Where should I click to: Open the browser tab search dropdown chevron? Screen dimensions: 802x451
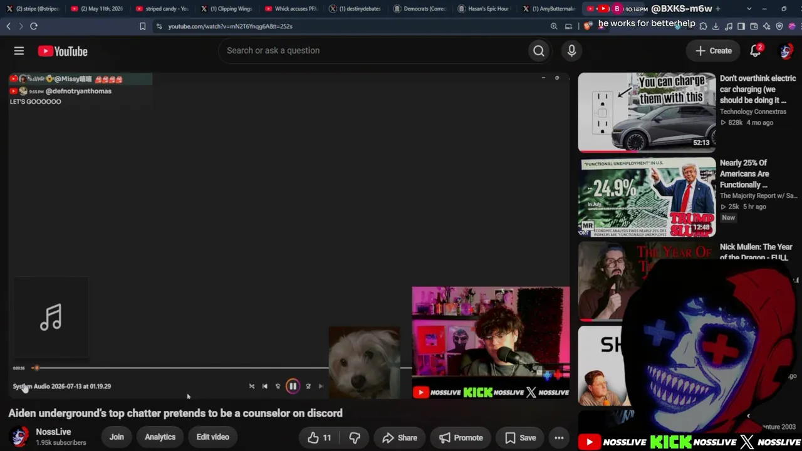[749, 9]
